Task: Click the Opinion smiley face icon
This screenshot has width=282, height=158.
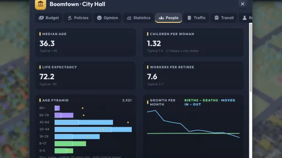Action: (x=99, y=18)
